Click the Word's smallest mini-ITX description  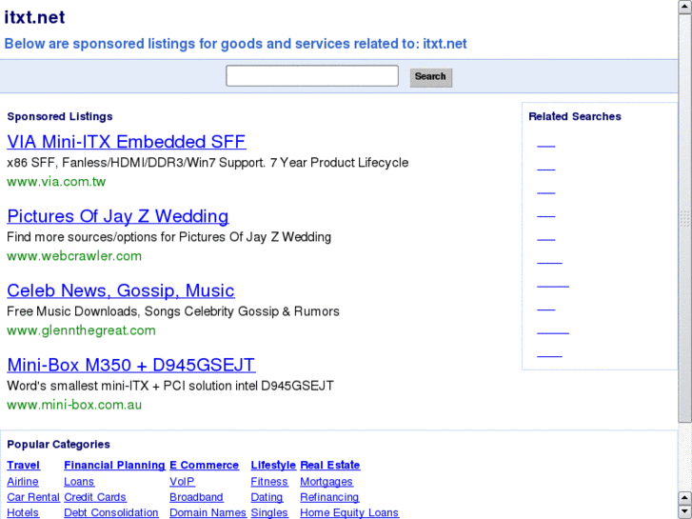[x=170, y=386]
